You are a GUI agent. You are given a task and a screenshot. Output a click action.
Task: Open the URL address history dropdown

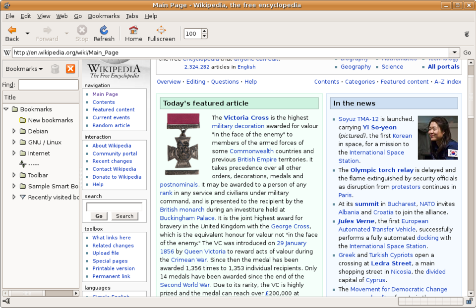pos(455,52)
